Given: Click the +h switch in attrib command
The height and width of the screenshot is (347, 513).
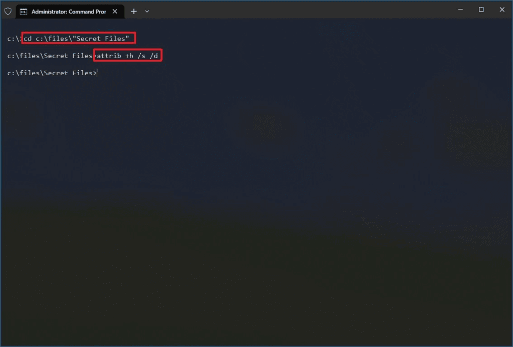Looking at the screenshot, I should click(x=129, y=56).
